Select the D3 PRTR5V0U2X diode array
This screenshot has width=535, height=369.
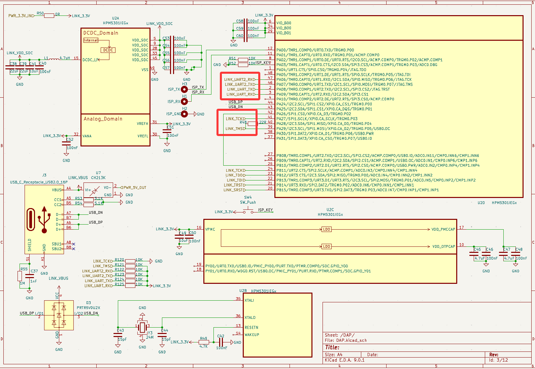59,315
